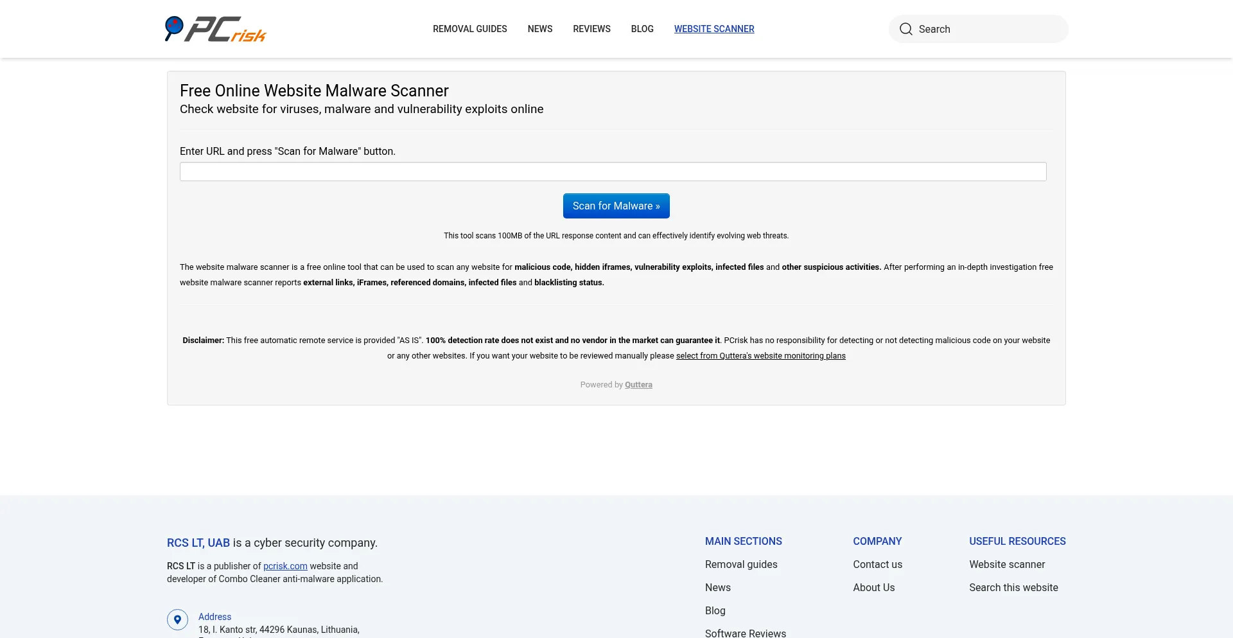Click the search magnifier icon

[x=906, y=29]
